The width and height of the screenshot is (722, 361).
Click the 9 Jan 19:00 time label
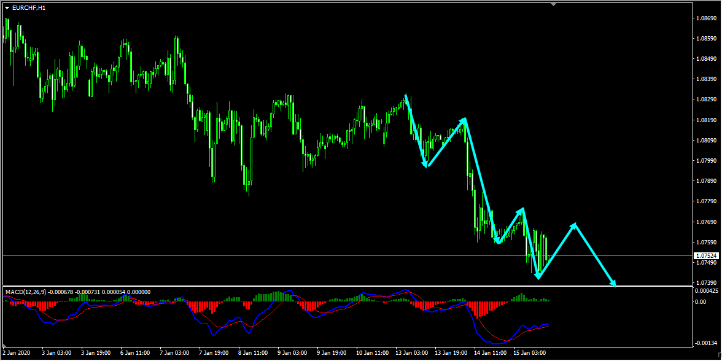tap(333, 352)
